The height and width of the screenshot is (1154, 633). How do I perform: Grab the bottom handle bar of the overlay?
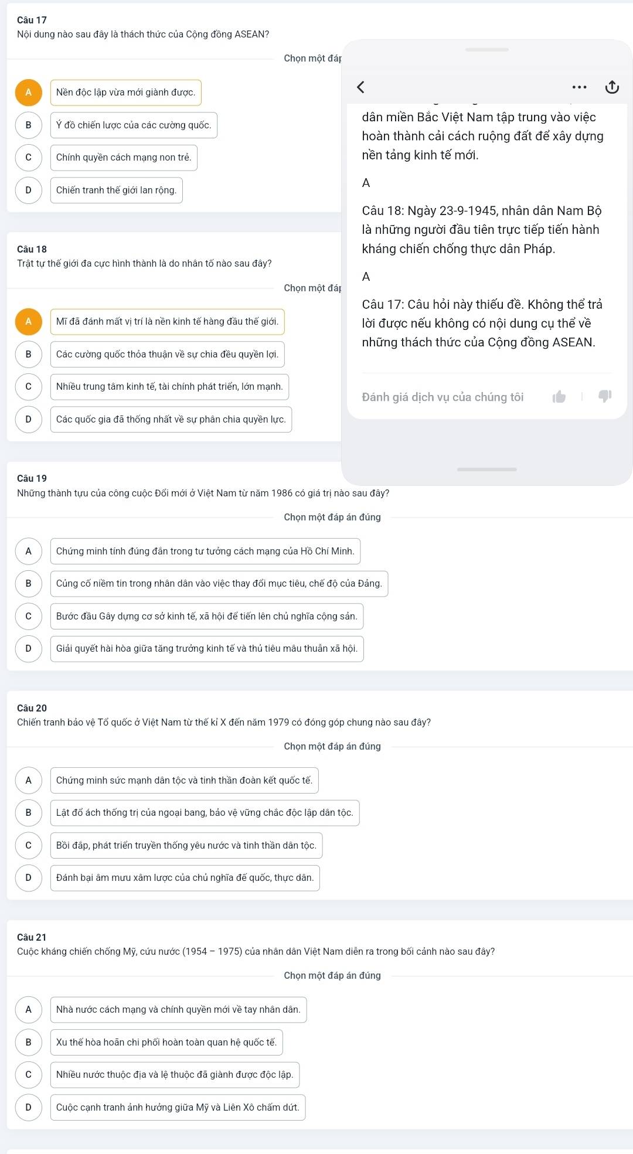click(487, 469)
